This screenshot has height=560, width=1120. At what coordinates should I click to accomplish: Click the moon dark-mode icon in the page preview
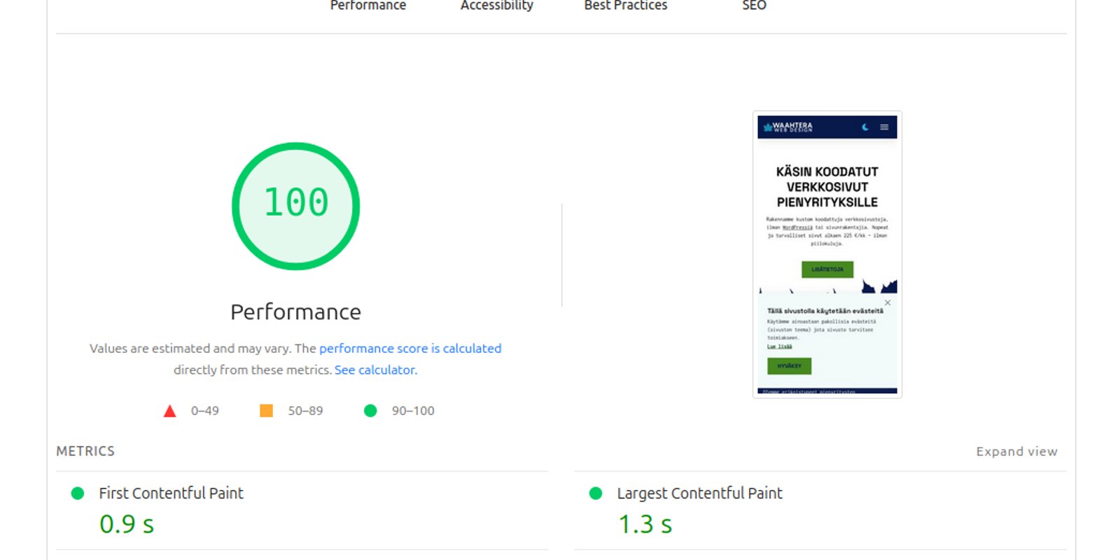pyautogui.click(x=865, y=127)
